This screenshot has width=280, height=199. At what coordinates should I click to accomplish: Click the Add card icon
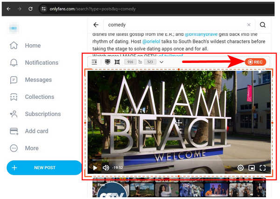click(x=14, y=131)
